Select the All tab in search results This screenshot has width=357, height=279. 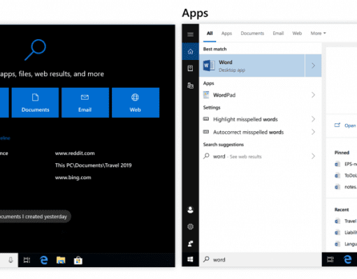[x=210, y=33]
